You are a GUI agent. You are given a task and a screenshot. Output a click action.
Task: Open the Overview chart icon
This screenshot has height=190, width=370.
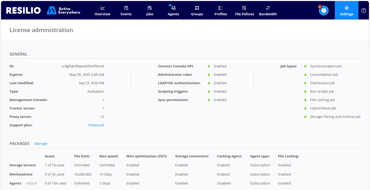click(x=102, y=8)
